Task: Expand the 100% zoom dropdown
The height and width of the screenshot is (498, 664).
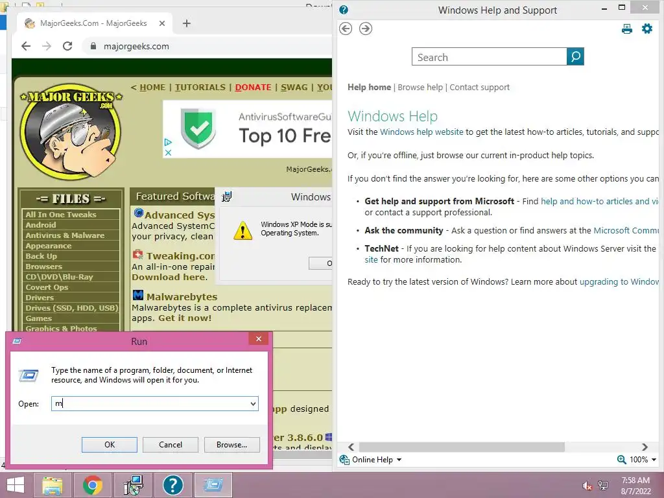Action: click(654, 460)
